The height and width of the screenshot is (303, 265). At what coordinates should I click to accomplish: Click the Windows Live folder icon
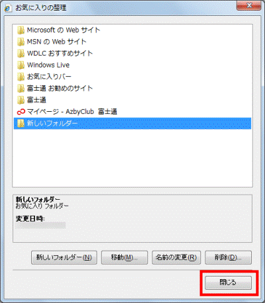pyautogui.click(x=21, y=65)
